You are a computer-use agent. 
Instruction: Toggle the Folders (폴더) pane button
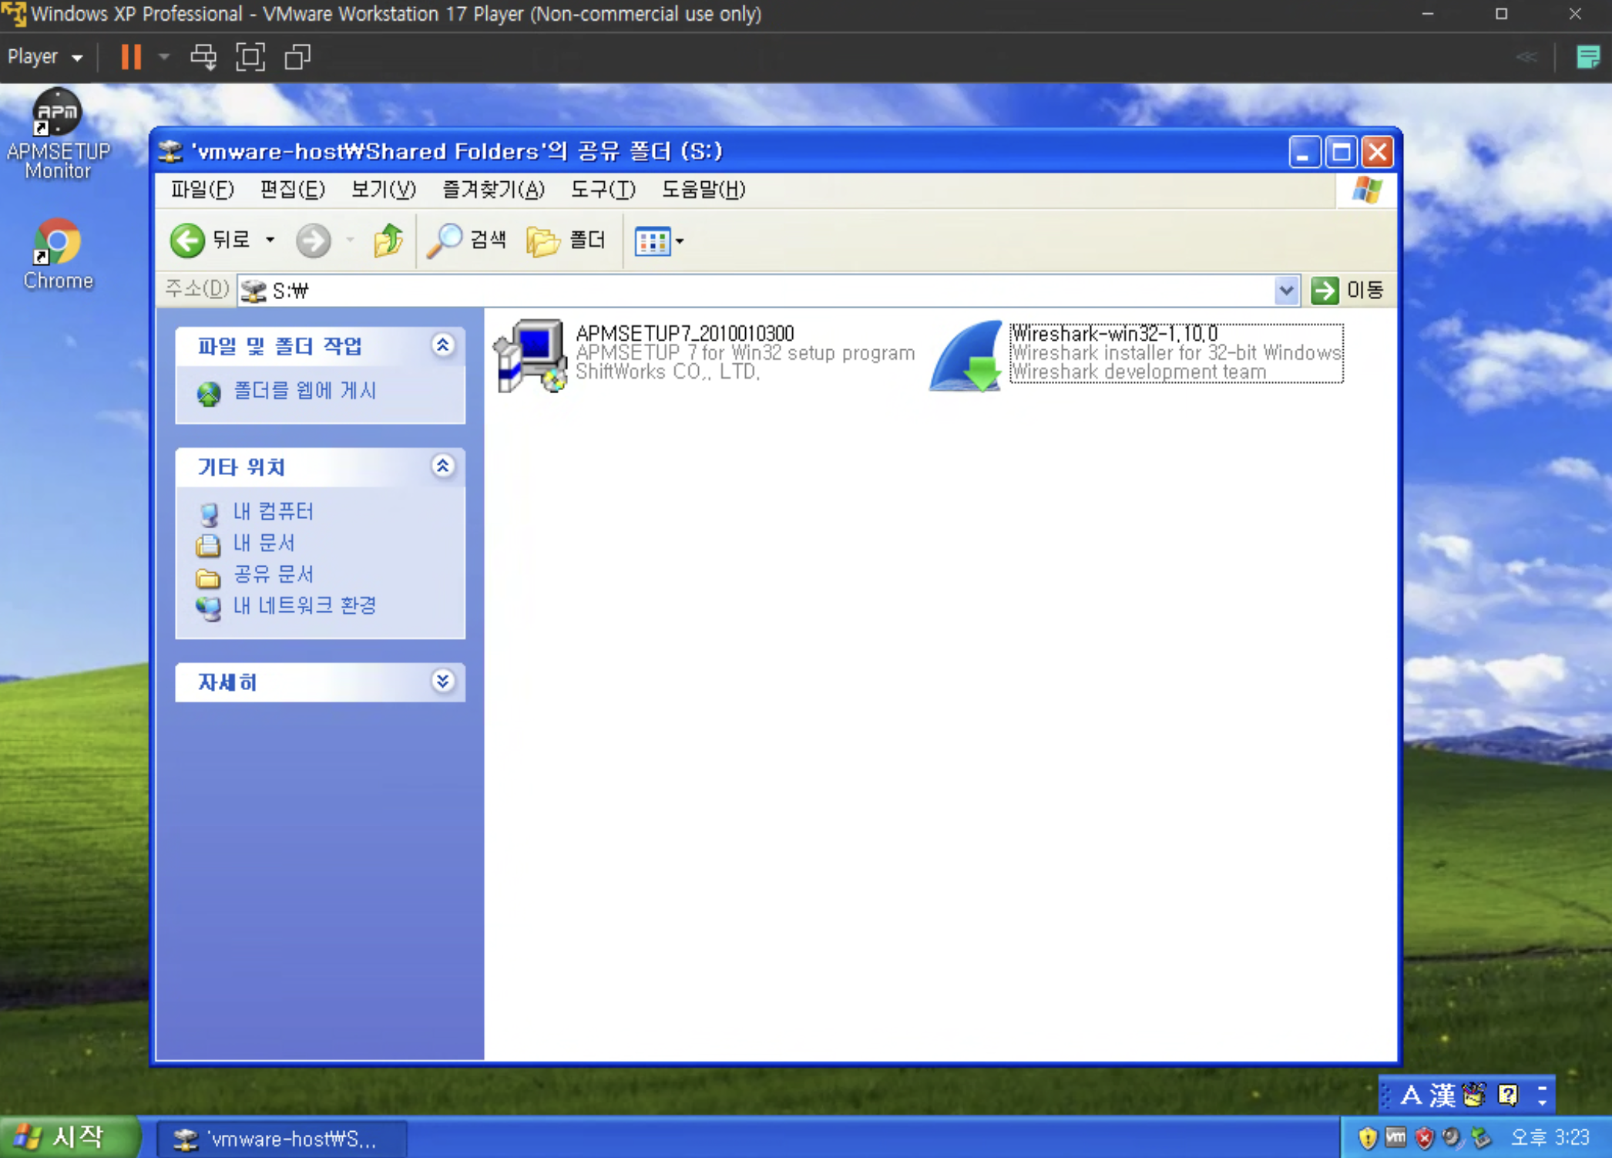[x=567, y=241]
